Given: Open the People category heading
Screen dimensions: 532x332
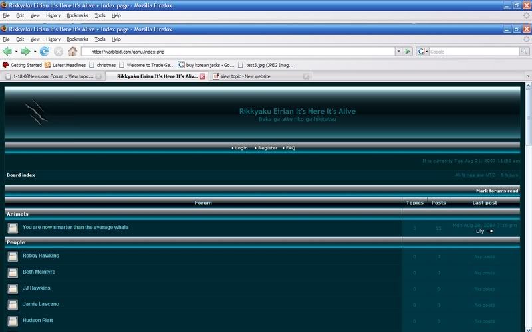Looking at the screenshot, I should (15, 242).
